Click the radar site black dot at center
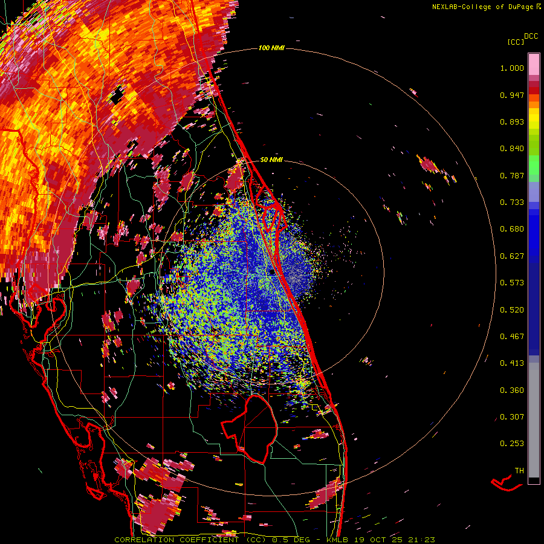Image resolution: width=544 pixels, height=544 pixels. (x=272, y=273)
